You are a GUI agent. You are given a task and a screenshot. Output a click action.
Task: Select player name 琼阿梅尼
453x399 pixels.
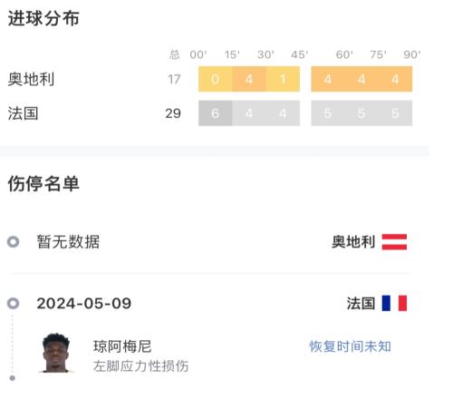[x=122, y=346]
